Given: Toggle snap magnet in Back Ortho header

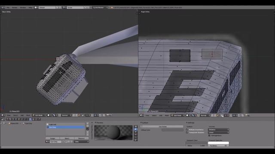Looking at the screenshot, I should coord(92,115).
